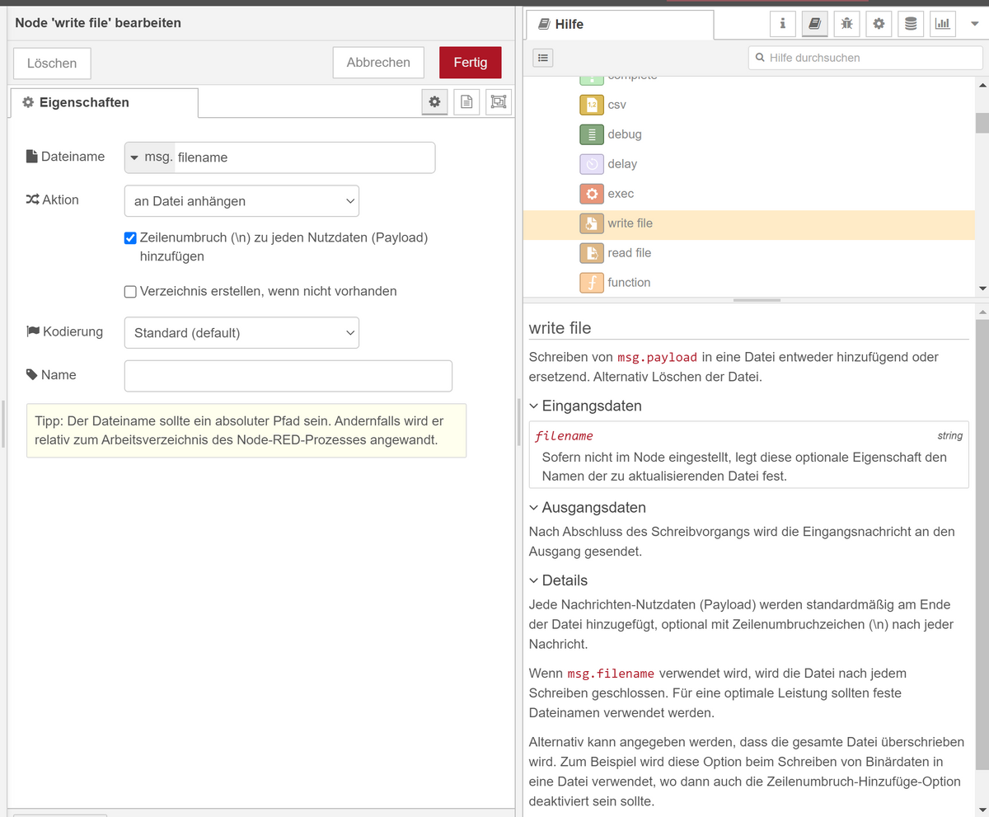
Task: Click the help panel splitter handle
Action: (x=756, y=300)
